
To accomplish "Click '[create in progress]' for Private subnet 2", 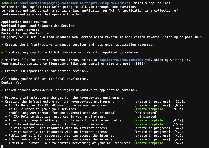I will pos(152,132).
